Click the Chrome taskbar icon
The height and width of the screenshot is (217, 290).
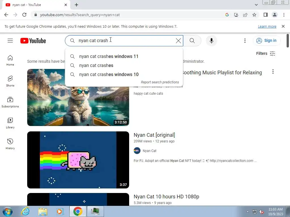click(78, 211)
